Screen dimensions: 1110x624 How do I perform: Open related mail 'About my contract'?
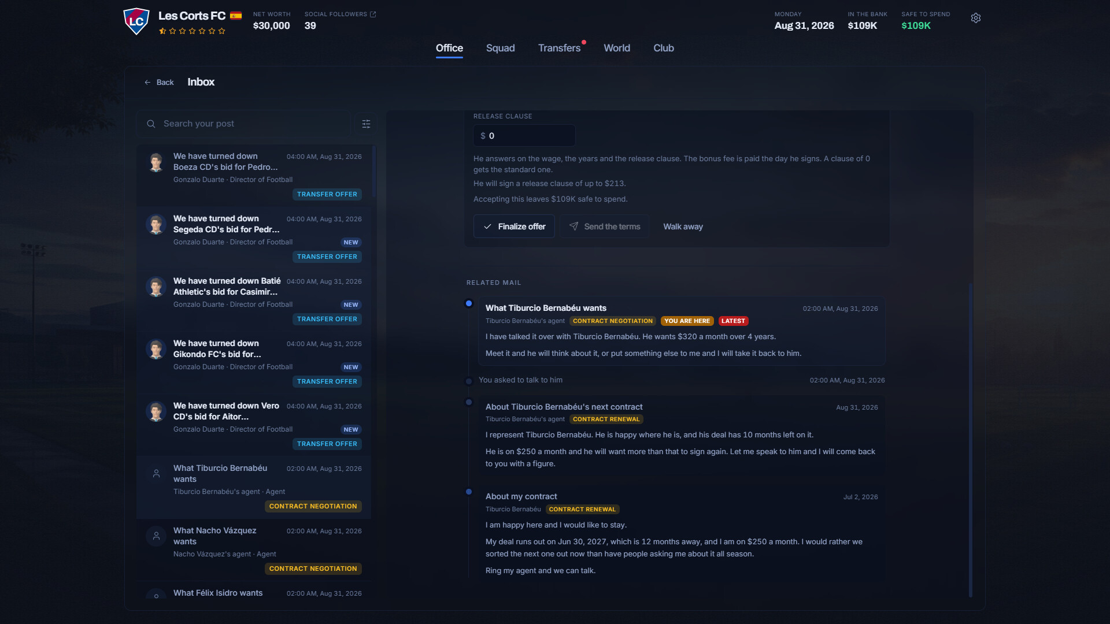click(x=682, y=533)
